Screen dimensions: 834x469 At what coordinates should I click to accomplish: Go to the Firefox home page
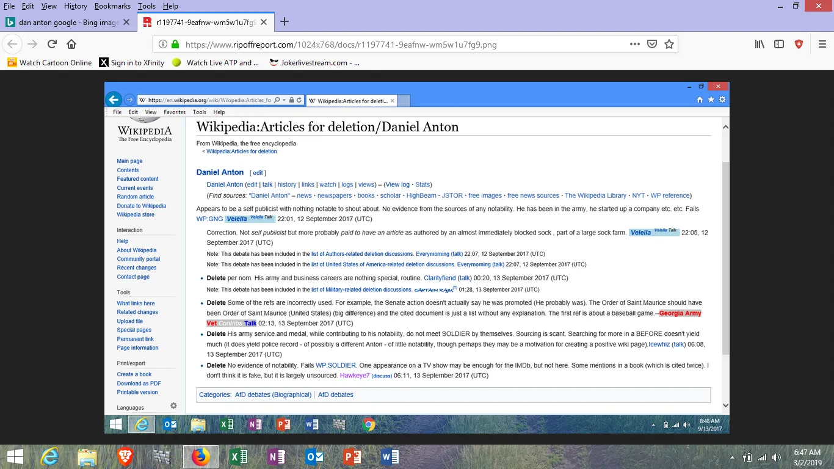71,44
